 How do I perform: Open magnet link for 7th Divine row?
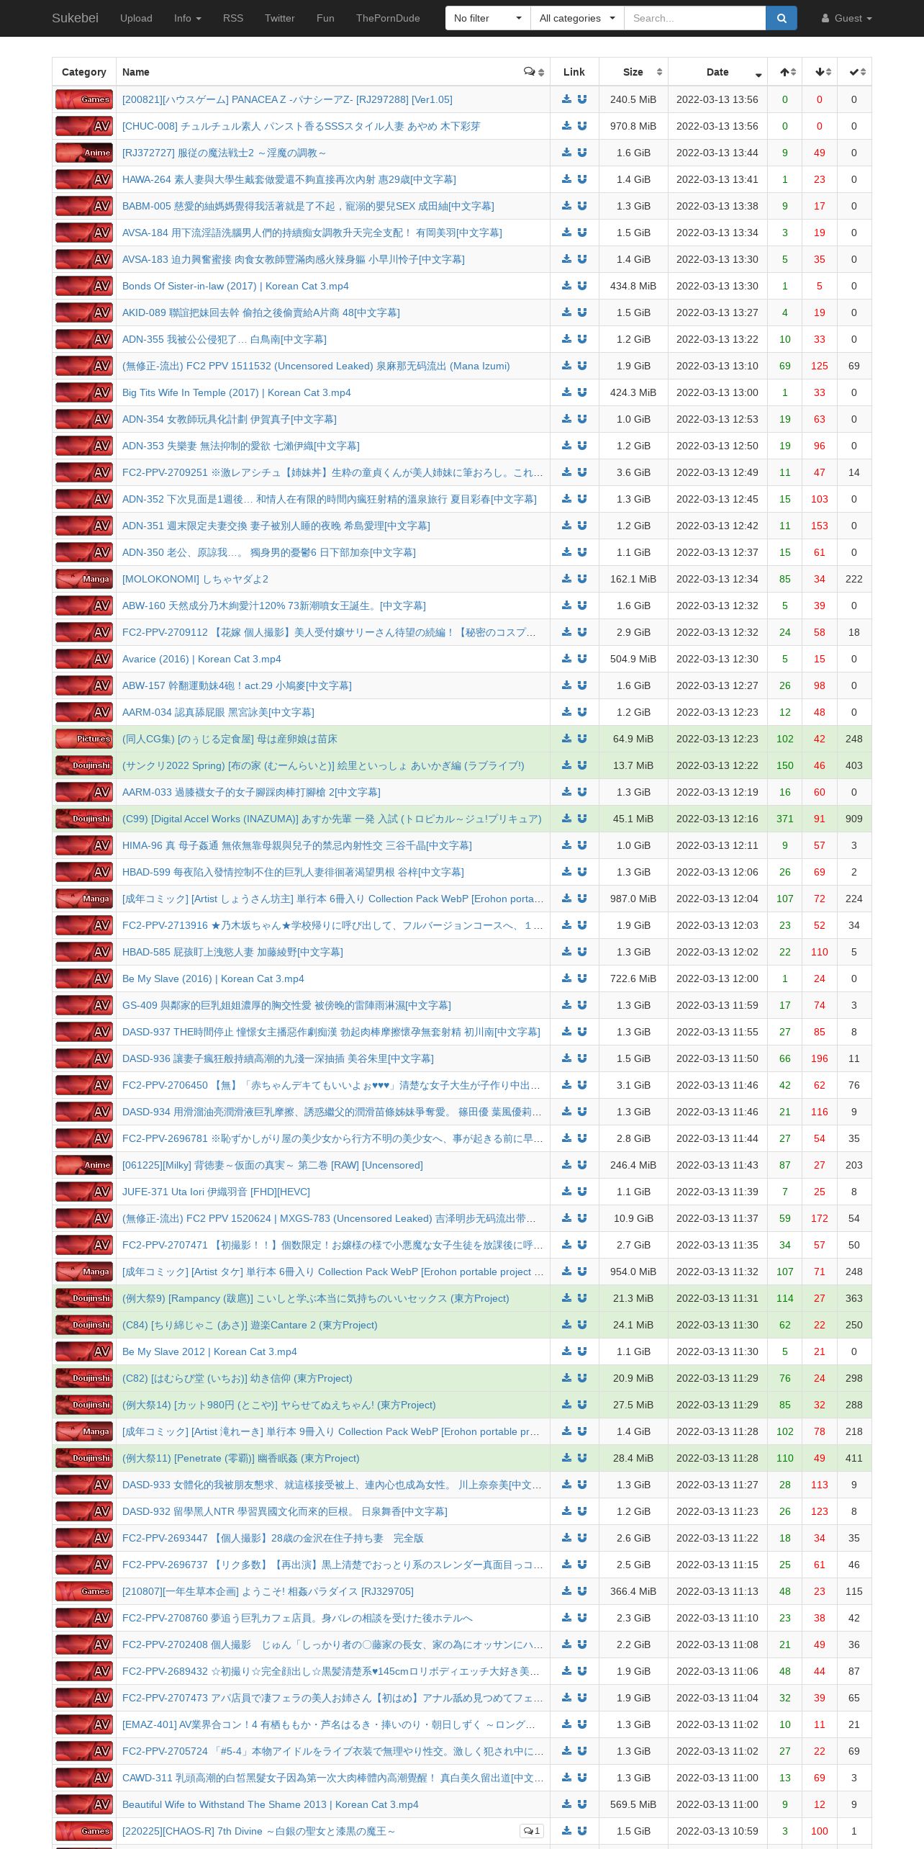tap(582, 1831)
